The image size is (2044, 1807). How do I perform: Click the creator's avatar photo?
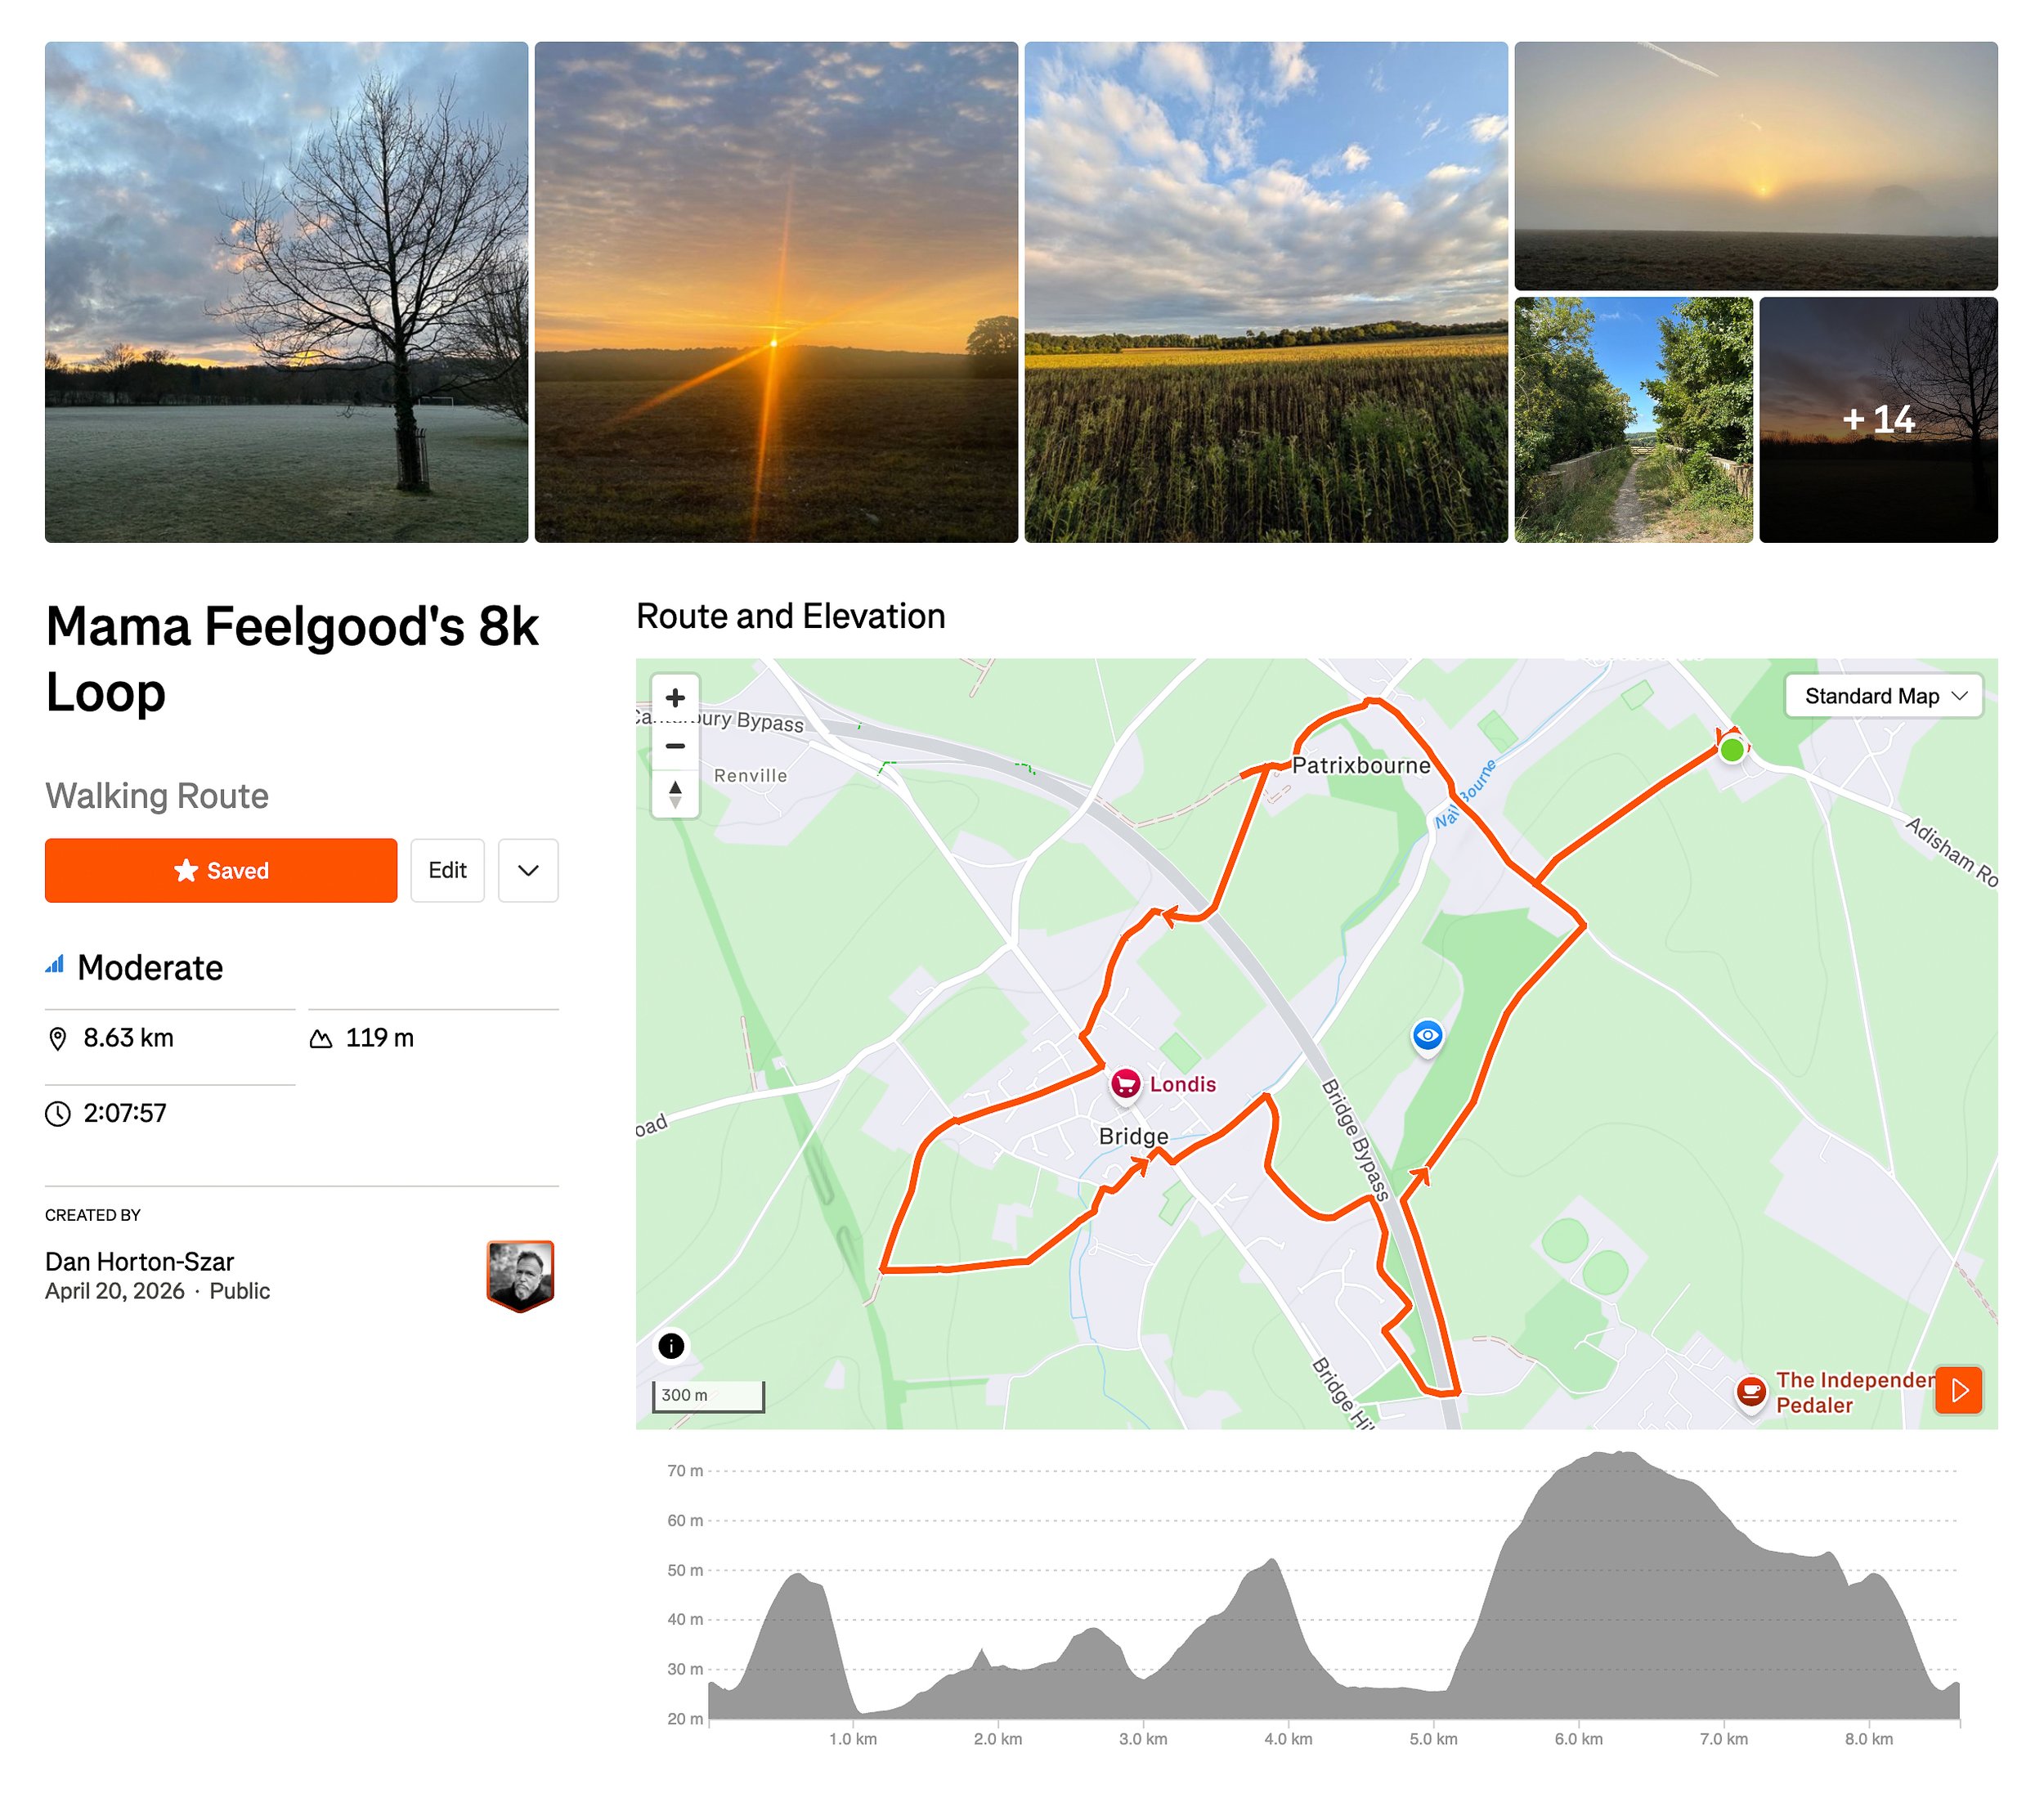(x=520, y=1275)
